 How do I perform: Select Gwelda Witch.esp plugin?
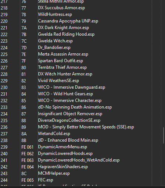point(55,41)
